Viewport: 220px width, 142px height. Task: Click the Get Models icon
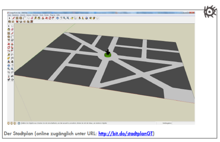91,18
